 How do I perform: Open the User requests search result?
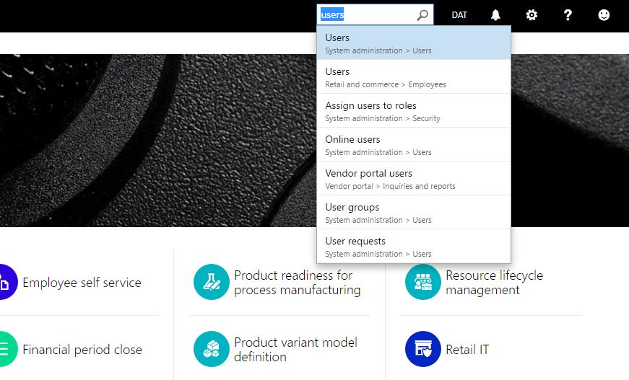coord(413,247)
